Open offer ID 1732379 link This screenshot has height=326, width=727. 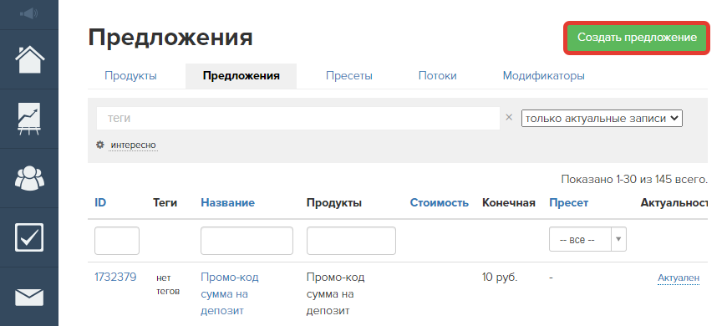pos(115,278)
